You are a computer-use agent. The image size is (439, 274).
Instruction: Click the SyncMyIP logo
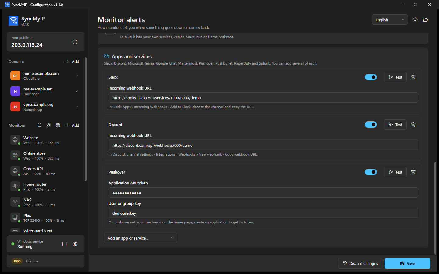[x=13, y=21]
